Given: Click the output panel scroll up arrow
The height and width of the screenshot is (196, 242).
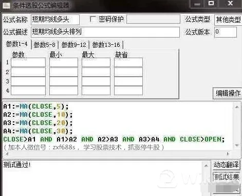Looking at the screenshot, I should [x=206, y=166].
